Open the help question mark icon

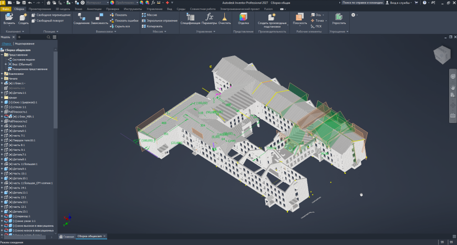click(424, 3)
